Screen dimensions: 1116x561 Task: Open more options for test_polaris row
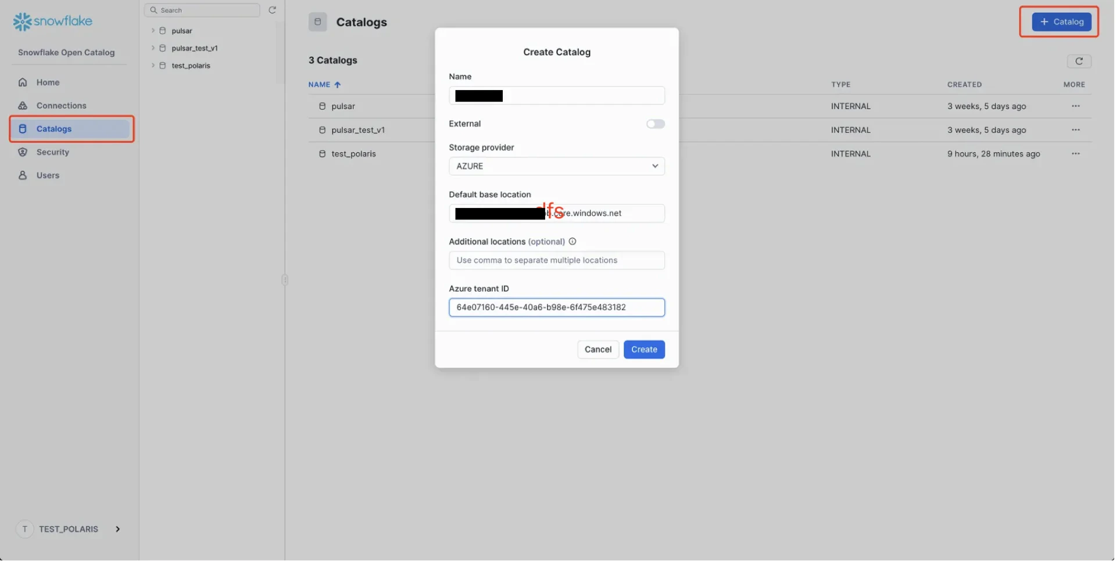(x=1076, y=154)
